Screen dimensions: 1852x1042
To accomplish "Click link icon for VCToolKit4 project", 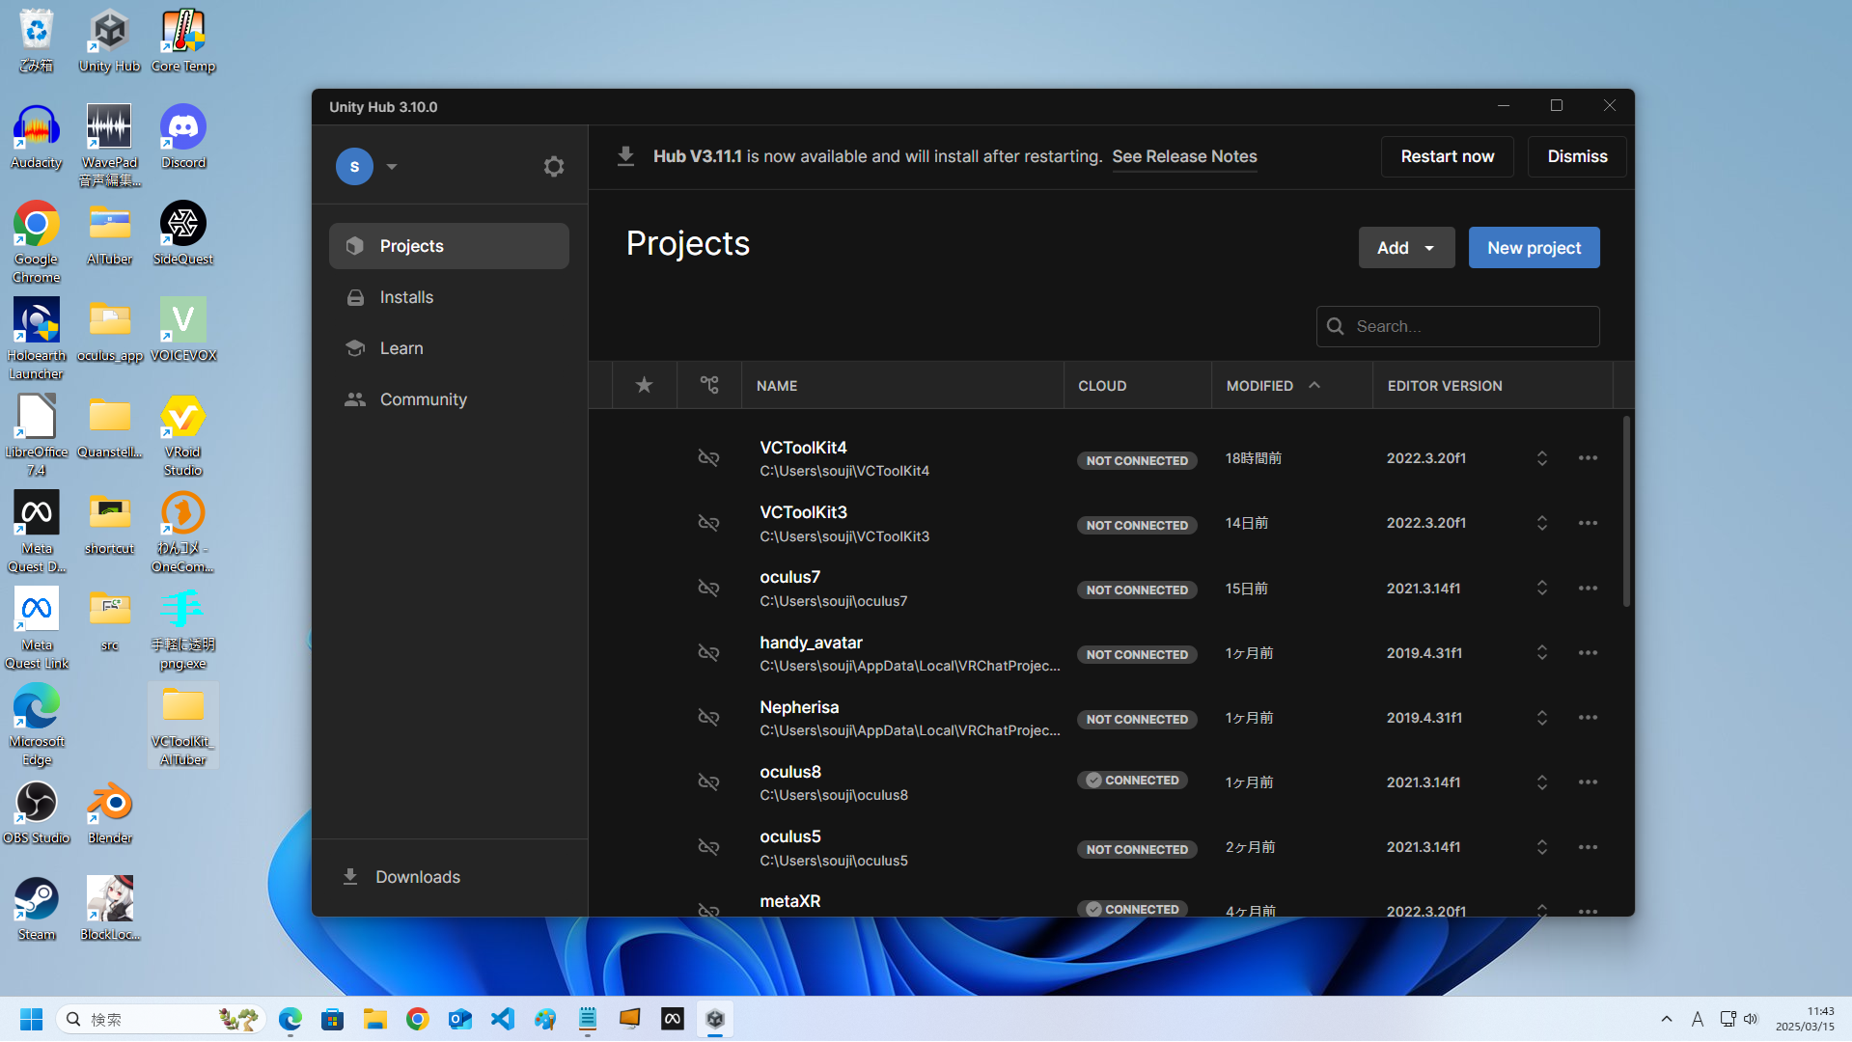I will click(708, 458).
